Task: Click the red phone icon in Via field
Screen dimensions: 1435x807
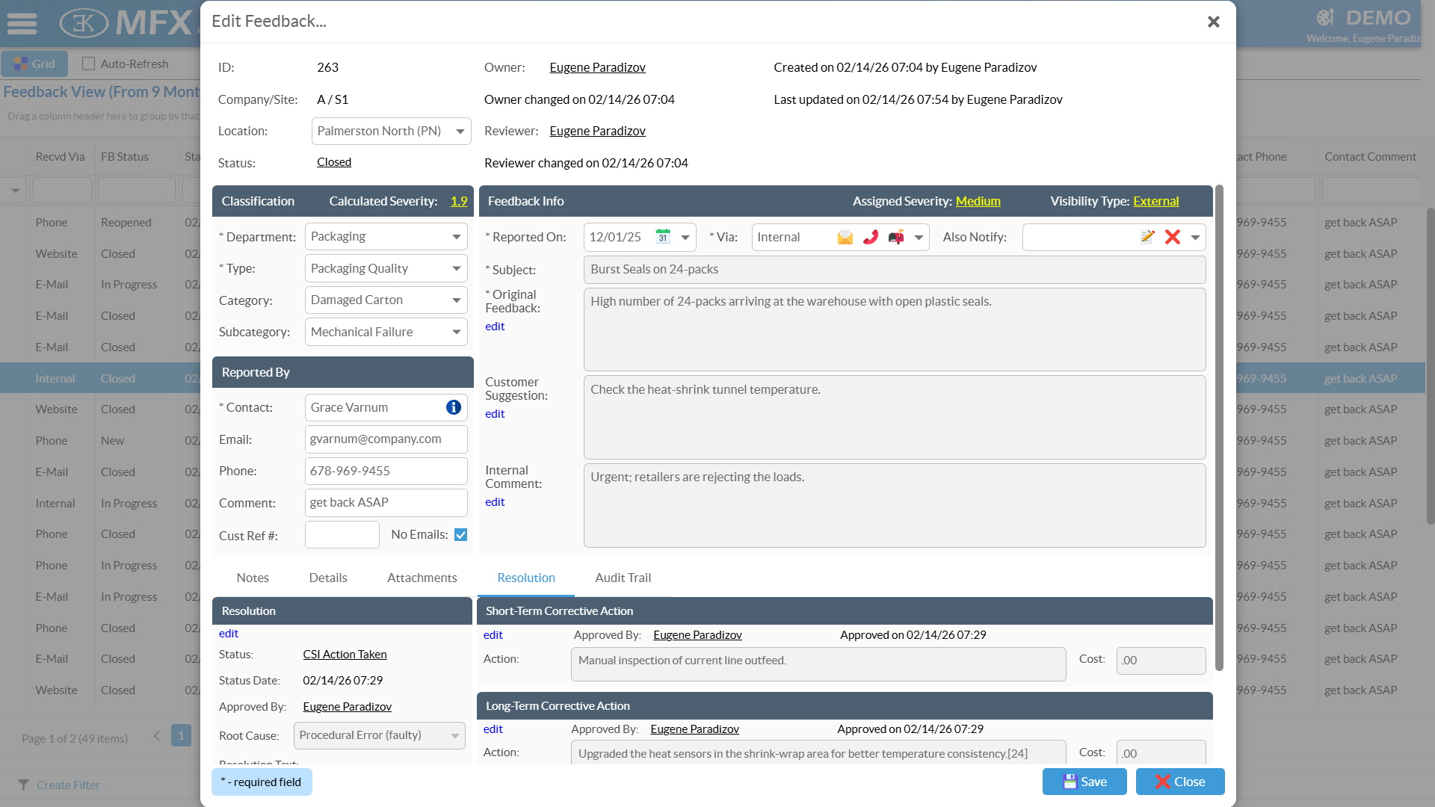Action: [871, 238]
